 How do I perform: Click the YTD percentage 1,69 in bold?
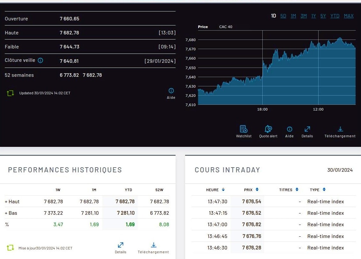click(130, 225)
